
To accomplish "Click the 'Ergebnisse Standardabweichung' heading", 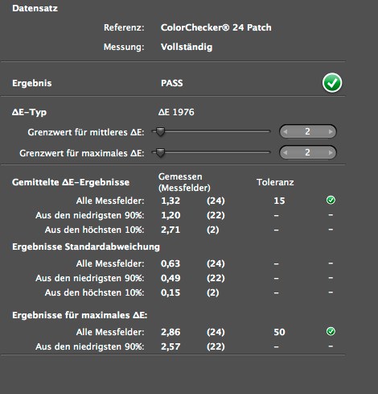I will [x=86, y=247].
